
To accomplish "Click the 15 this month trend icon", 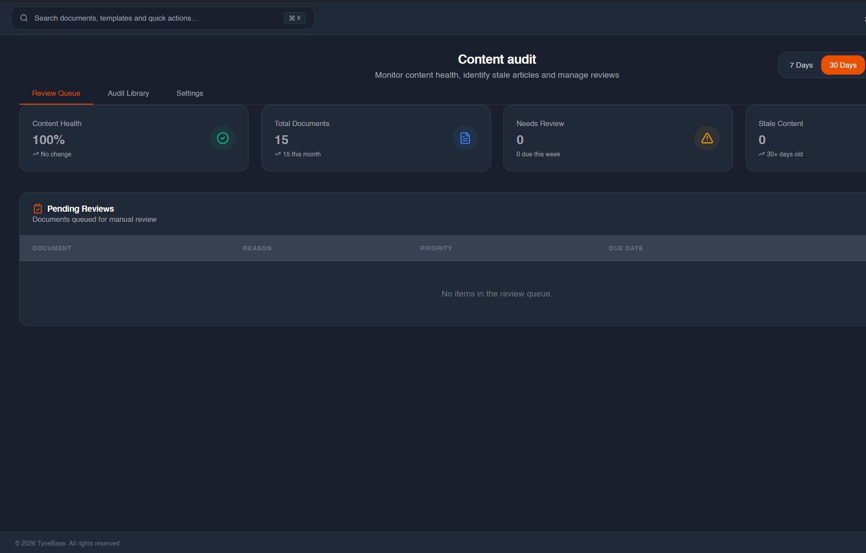I will [x=278, y=154].
